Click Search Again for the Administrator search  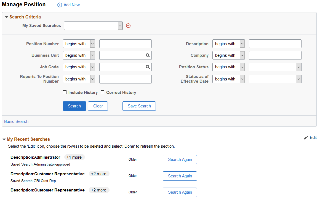(x=180, y=159)
